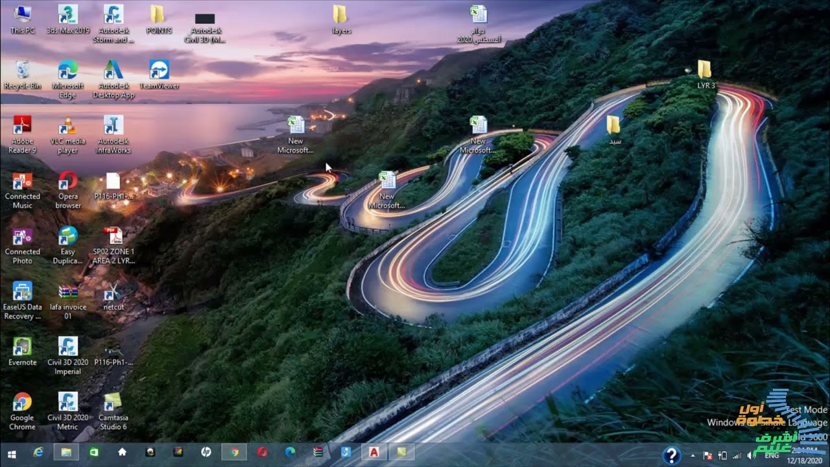
Task: Select the Connected Photo desktop icon
Action: 23,245
